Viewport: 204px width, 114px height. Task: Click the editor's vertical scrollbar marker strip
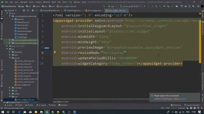click(x=200, y=41)
